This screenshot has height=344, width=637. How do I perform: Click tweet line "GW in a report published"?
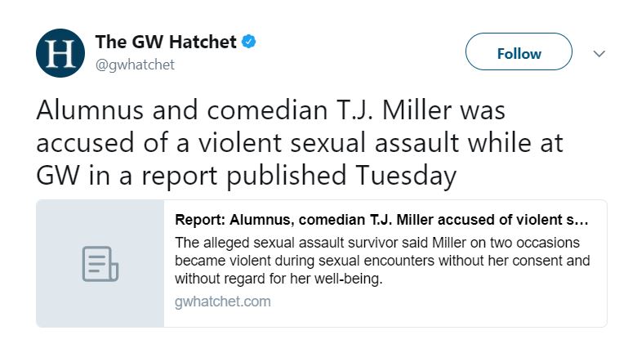[x=246, y=176]
